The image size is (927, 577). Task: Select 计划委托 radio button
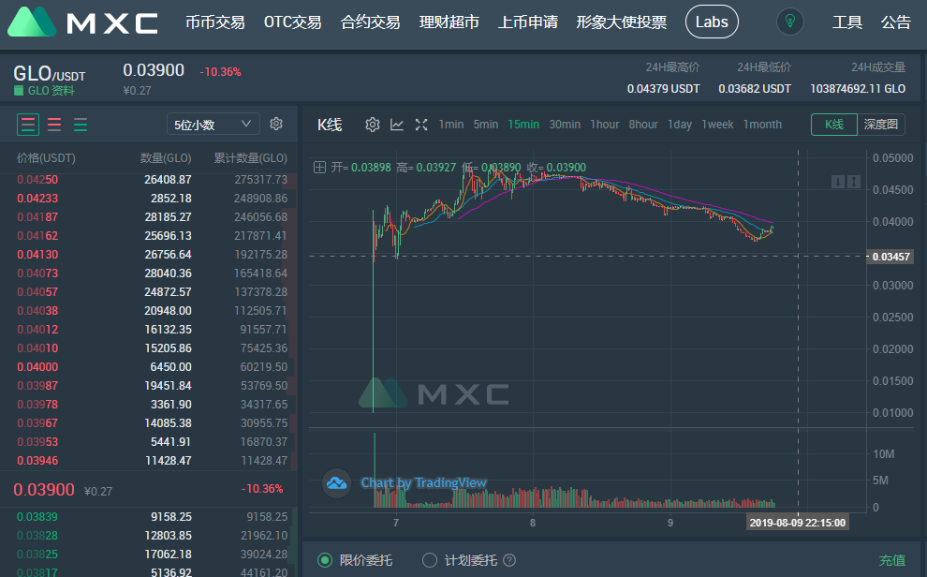430,560
